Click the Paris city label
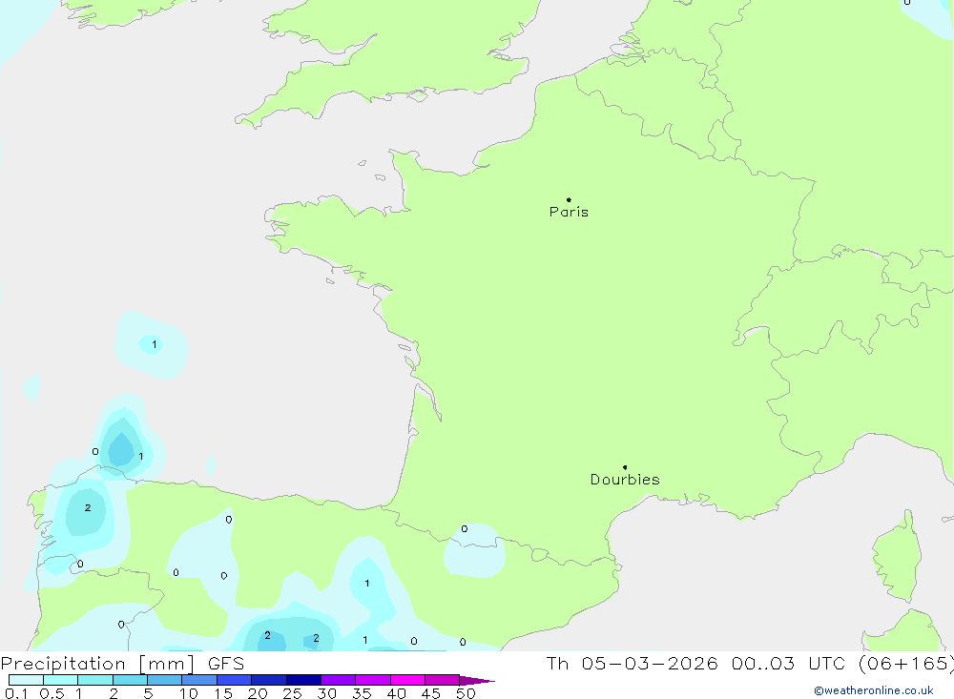Image resolution: width=954 pixels, height=699 pixels. pos(569,212)
